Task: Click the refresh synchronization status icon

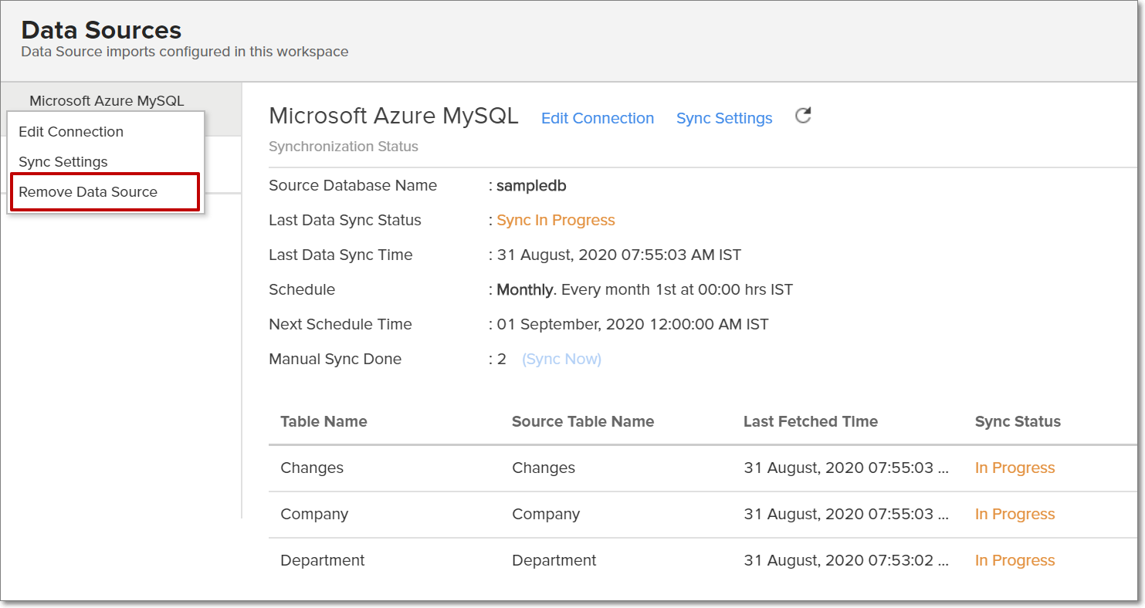Action: click(802, 115)
